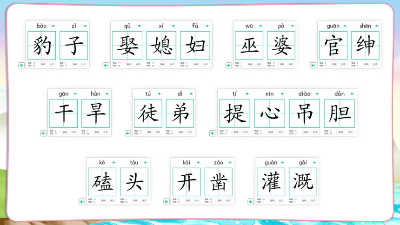
Task: Click 连续 stroke button under 磕
Action: click(x=103, y=200)
